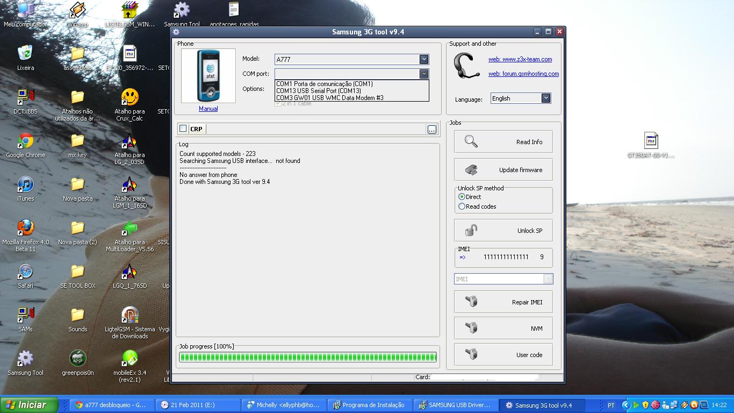Click the PT language indicator in tray
734x413 pixels.
pyautogui.click(x=611, y=405)
